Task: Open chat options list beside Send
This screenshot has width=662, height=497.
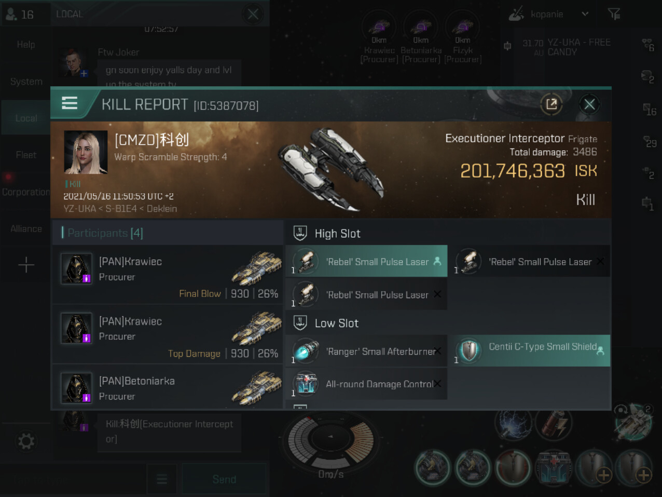Action: coord(162,479)
